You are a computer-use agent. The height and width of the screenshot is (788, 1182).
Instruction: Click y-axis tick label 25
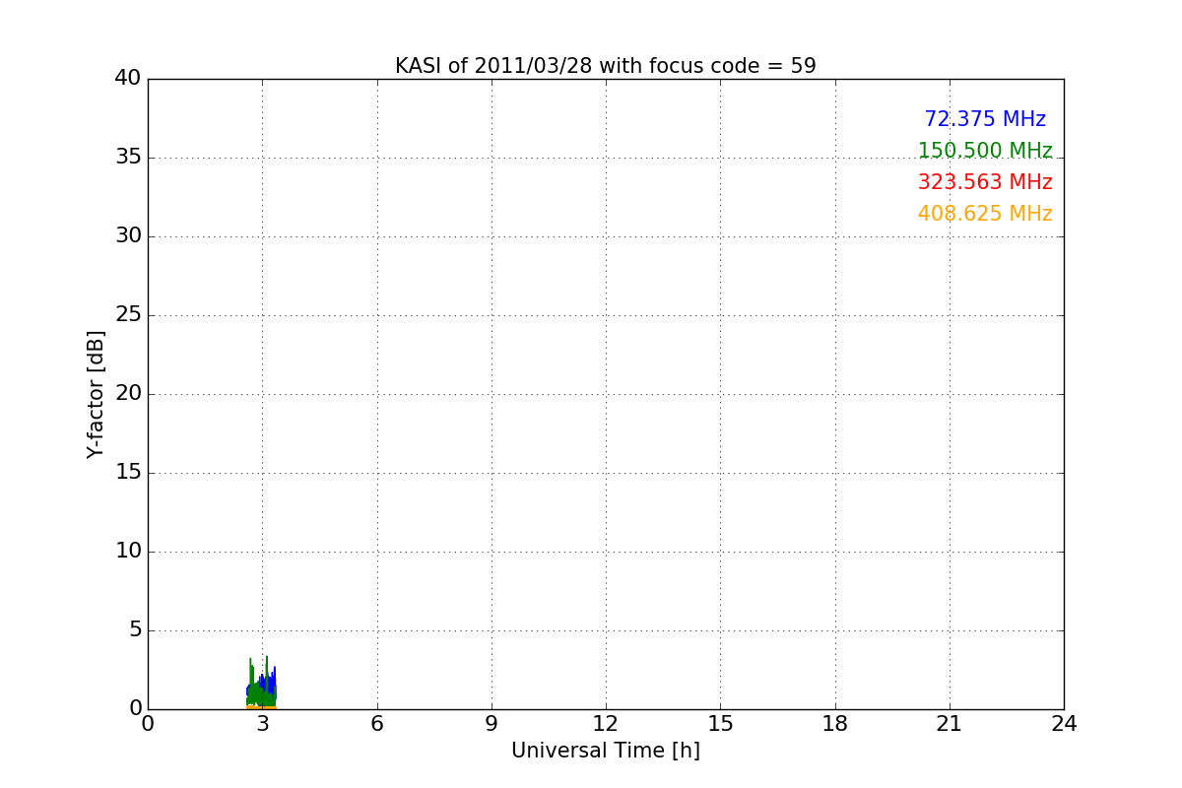pos(128,315)
